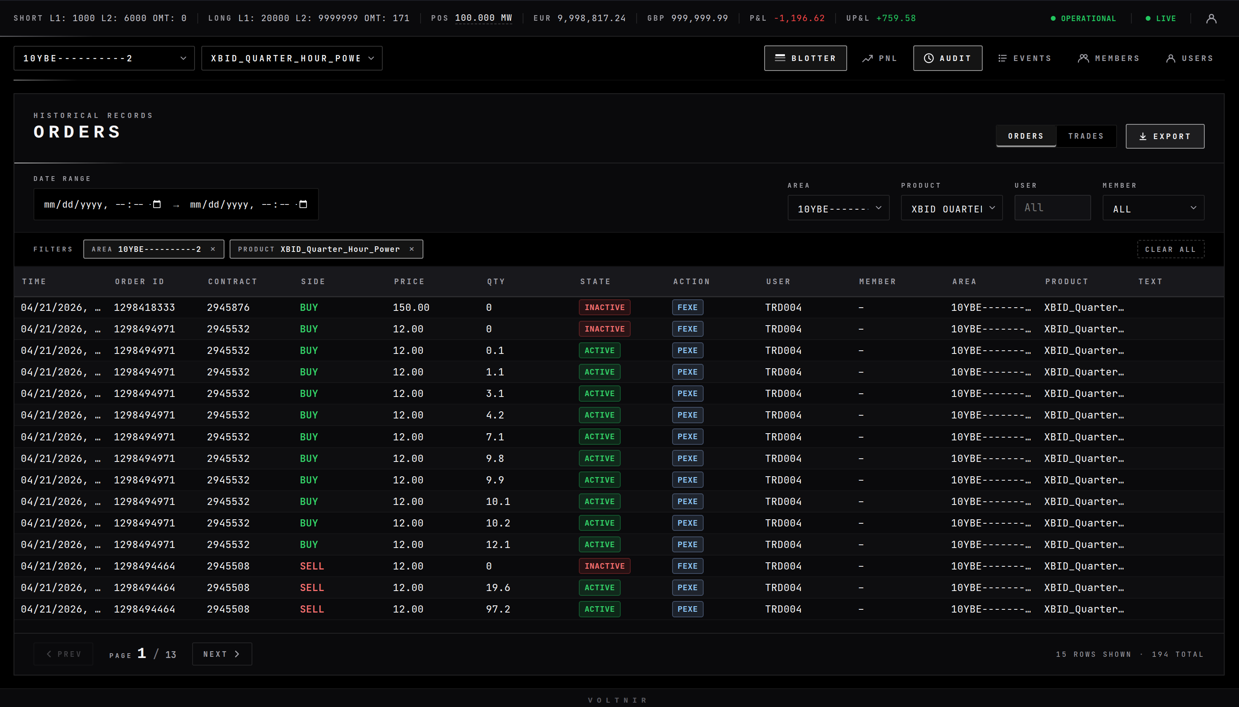
Task: Open the Audit panel
Action: point(946,58)
